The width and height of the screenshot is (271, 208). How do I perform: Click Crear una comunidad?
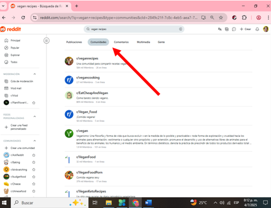19,148
